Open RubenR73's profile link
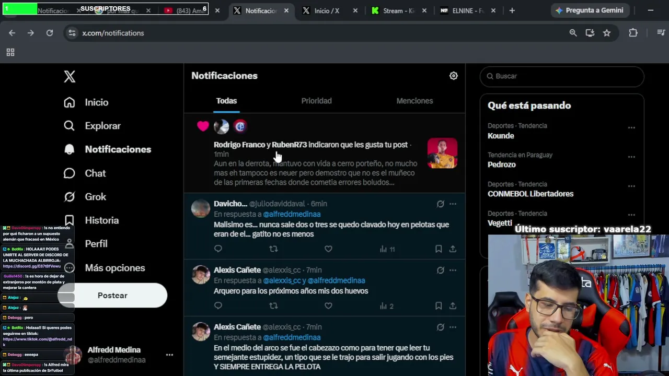669x376 pixels. (x=289, y=145)
